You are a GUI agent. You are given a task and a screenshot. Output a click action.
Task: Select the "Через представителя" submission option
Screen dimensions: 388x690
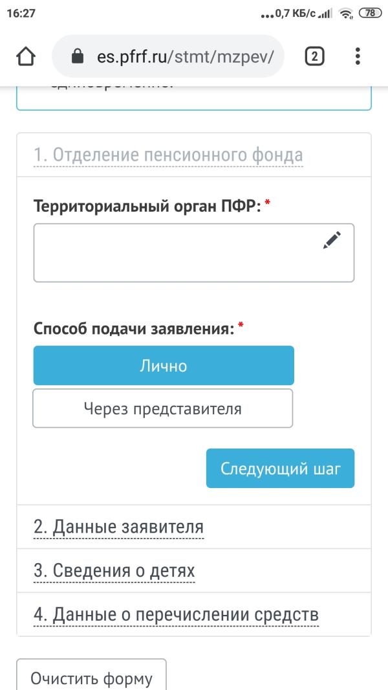[x=162, y=408]
